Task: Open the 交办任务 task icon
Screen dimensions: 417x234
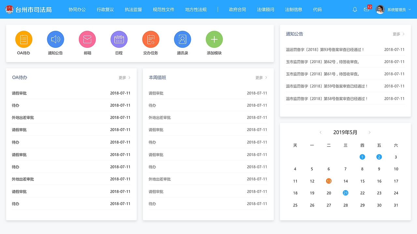Action: pos(151,39)
